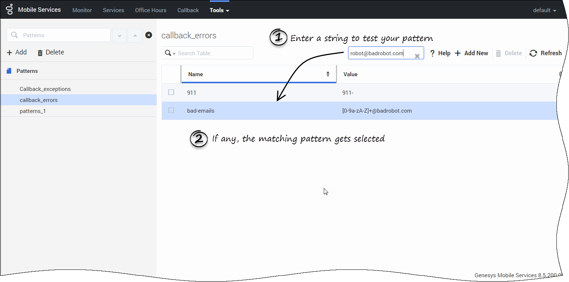
Task: Open the Monitor tab
Action: point(82,10)
